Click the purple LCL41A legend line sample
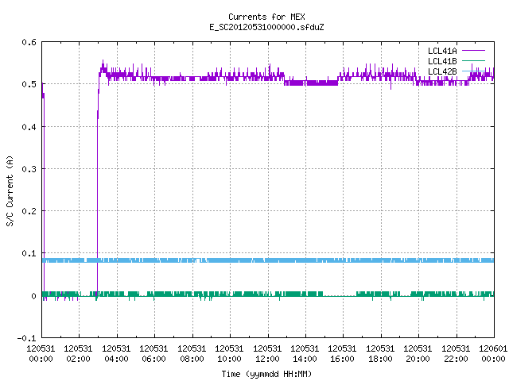Screen dimensions: 509x381 (x=473, y=51)
